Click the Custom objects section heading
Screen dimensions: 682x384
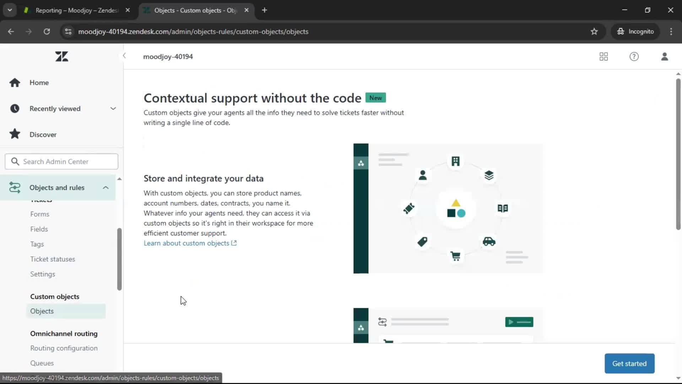[55, 297]
